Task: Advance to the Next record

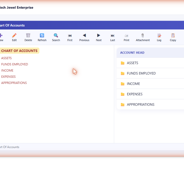Action: coord(99,37)
